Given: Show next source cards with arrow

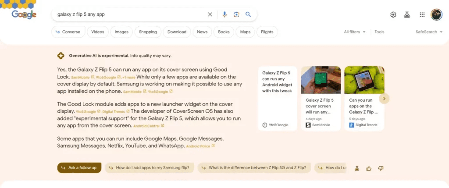Looking at the screenshot, I should [x=384, y=99].
